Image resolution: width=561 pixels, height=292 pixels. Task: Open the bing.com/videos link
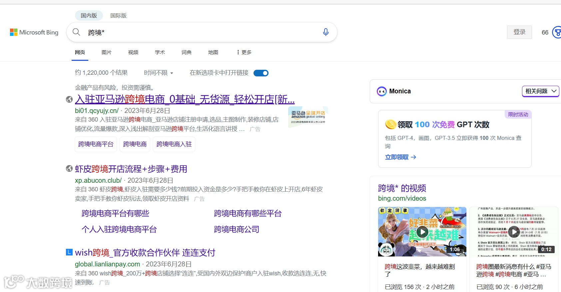tap(402, 198)
